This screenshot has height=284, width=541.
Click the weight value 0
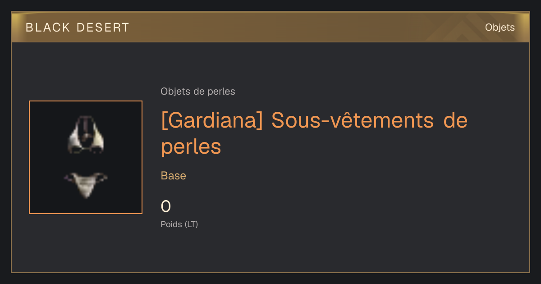(x=166, y=206)
